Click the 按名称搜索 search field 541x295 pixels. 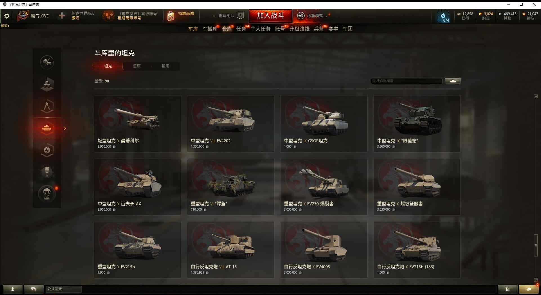tap(407, 81)
